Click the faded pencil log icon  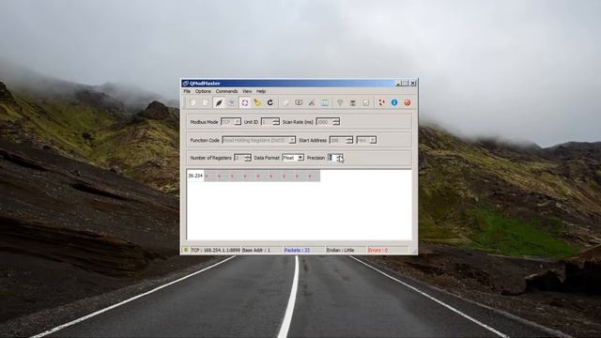285,102
